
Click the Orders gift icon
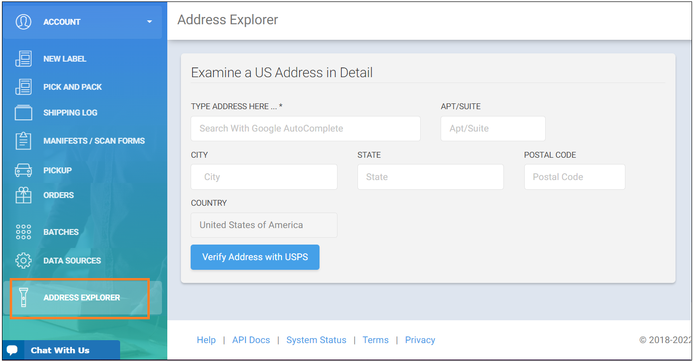point(23,195)
